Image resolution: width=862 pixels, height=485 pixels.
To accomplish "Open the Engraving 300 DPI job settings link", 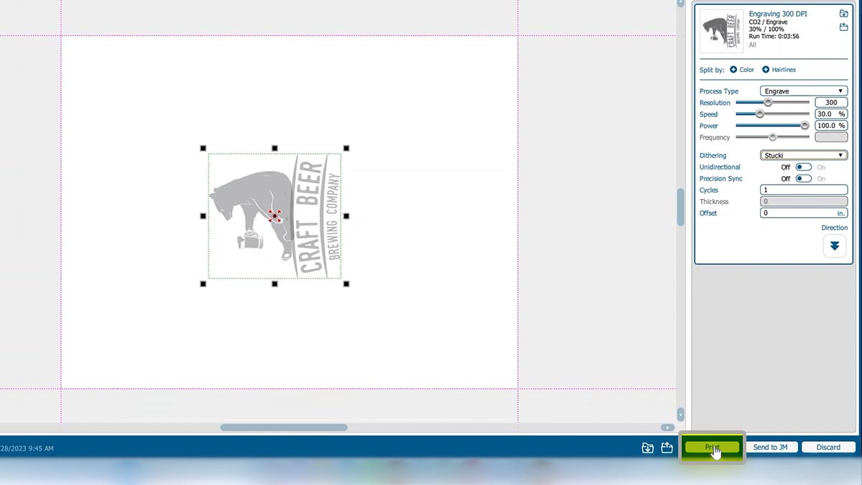I will [x=778, y=14].
